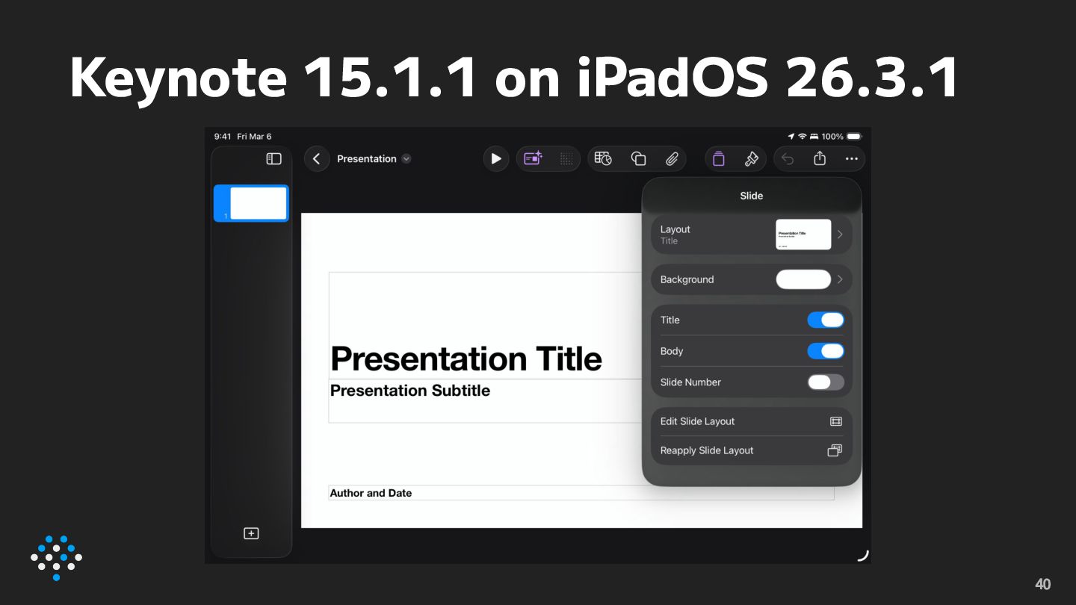1076x605 pixels.
Task: Tap the Reapply Slide Layout stacked icon
Action: point(835,450)
